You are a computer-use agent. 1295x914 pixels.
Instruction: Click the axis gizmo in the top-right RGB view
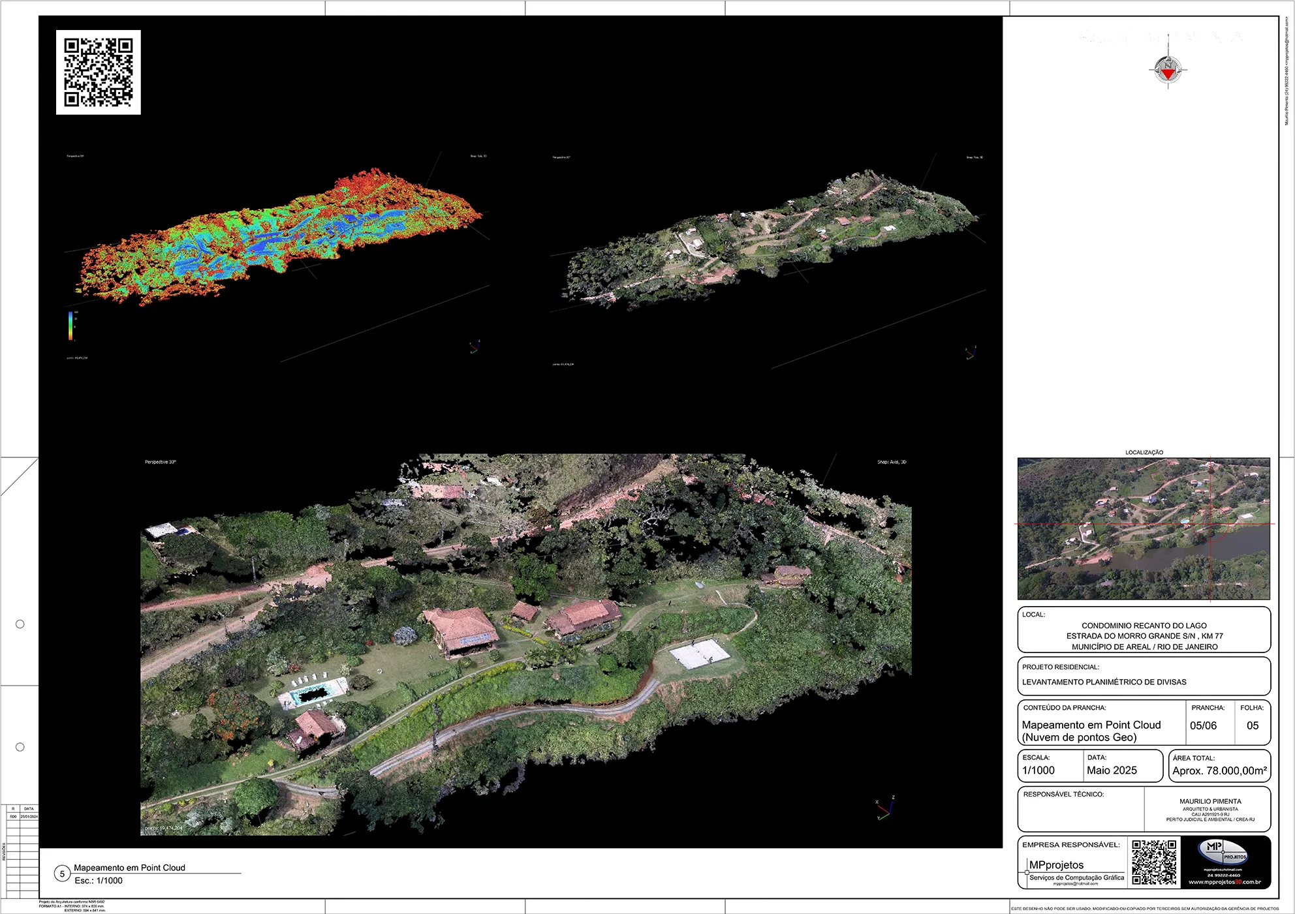971,352
